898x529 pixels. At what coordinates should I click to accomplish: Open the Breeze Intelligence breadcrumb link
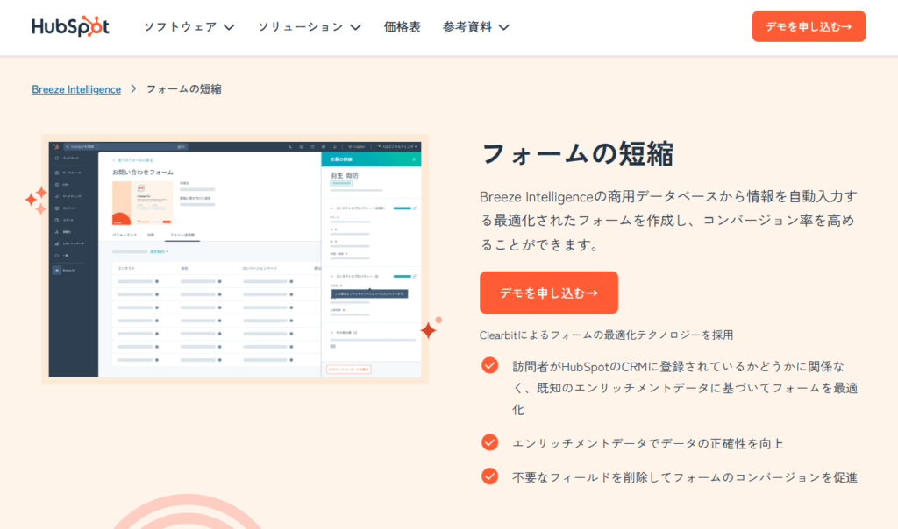(x=76, y=89)
